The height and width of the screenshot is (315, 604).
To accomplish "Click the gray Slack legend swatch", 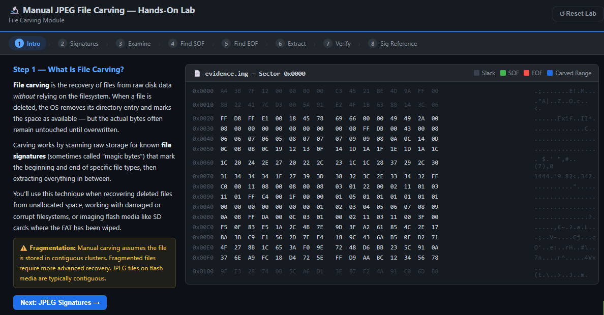I will click(477, 73).
